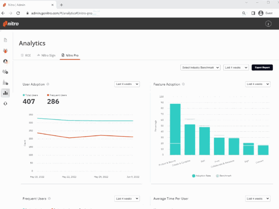The height and width of the screenshot is (209, 279).
Task: Click the Protect & Secure bar in the chart
Action: click(x=175, y=129)
